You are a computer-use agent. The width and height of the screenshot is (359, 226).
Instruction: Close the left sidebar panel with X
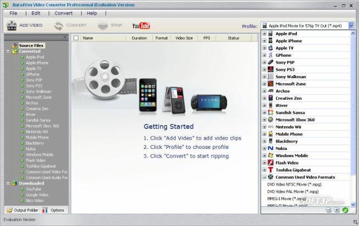point(65,37)
